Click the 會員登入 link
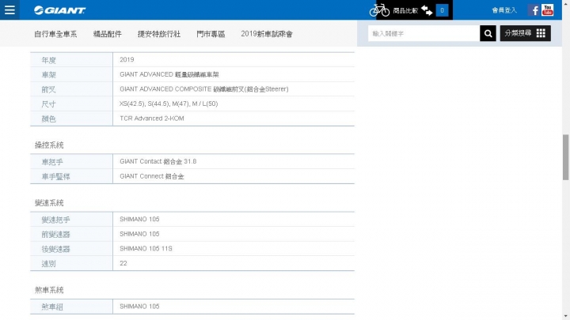570x320 pixels. coord(504,10)
